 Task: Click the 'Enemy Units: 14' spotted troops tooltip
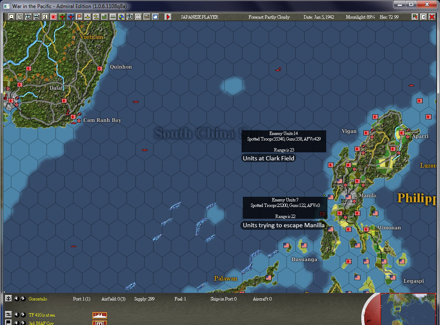284,141
